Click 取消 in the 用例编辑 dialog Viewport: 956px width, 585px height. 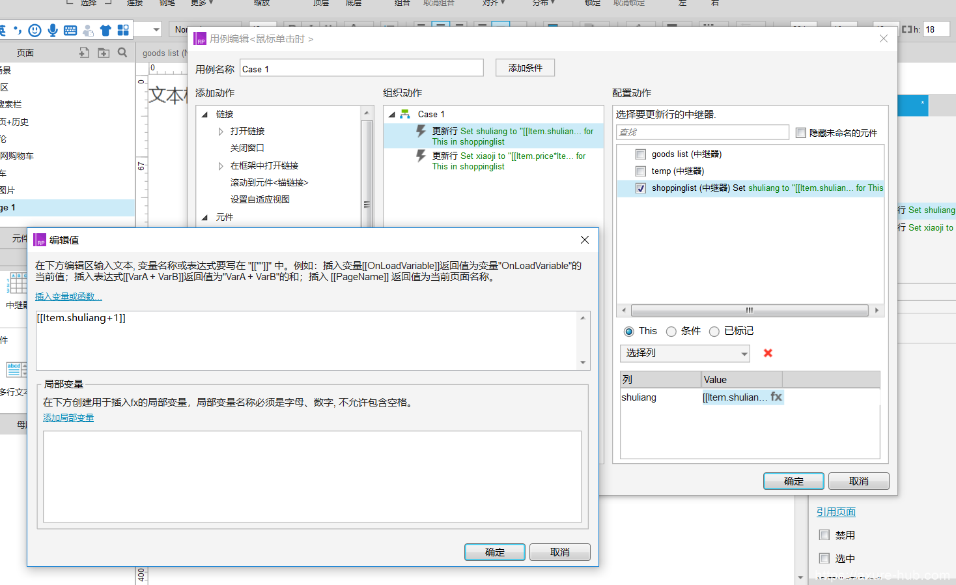pos(858,481)
